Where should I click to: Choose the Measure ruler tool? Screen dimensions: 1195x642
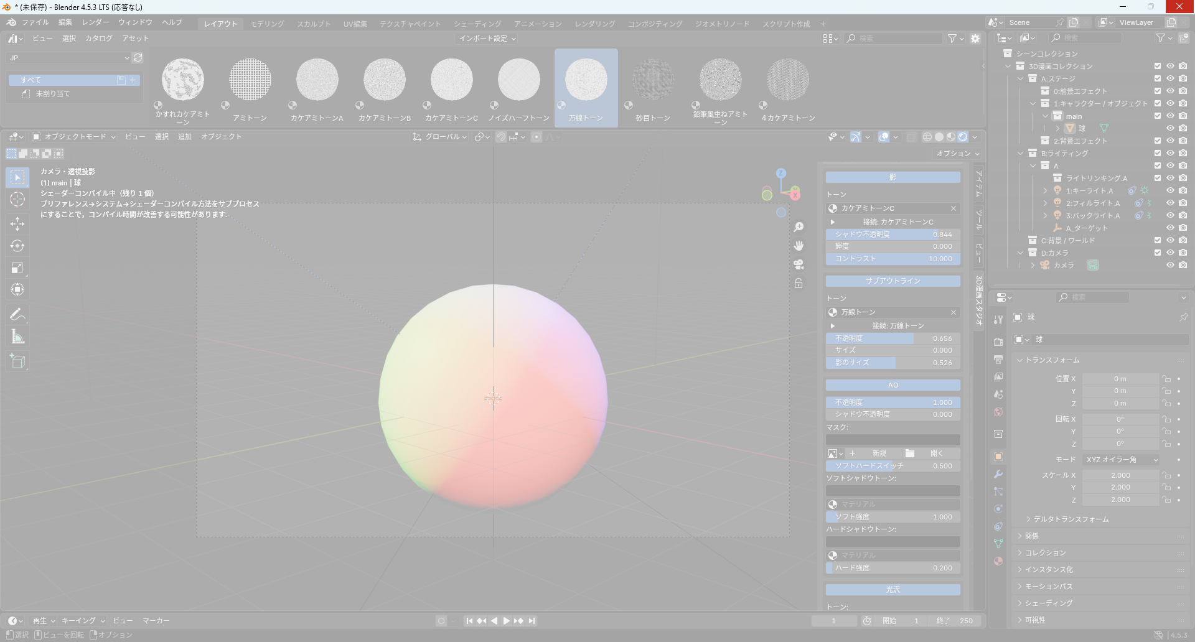click(x=17, y=337)
